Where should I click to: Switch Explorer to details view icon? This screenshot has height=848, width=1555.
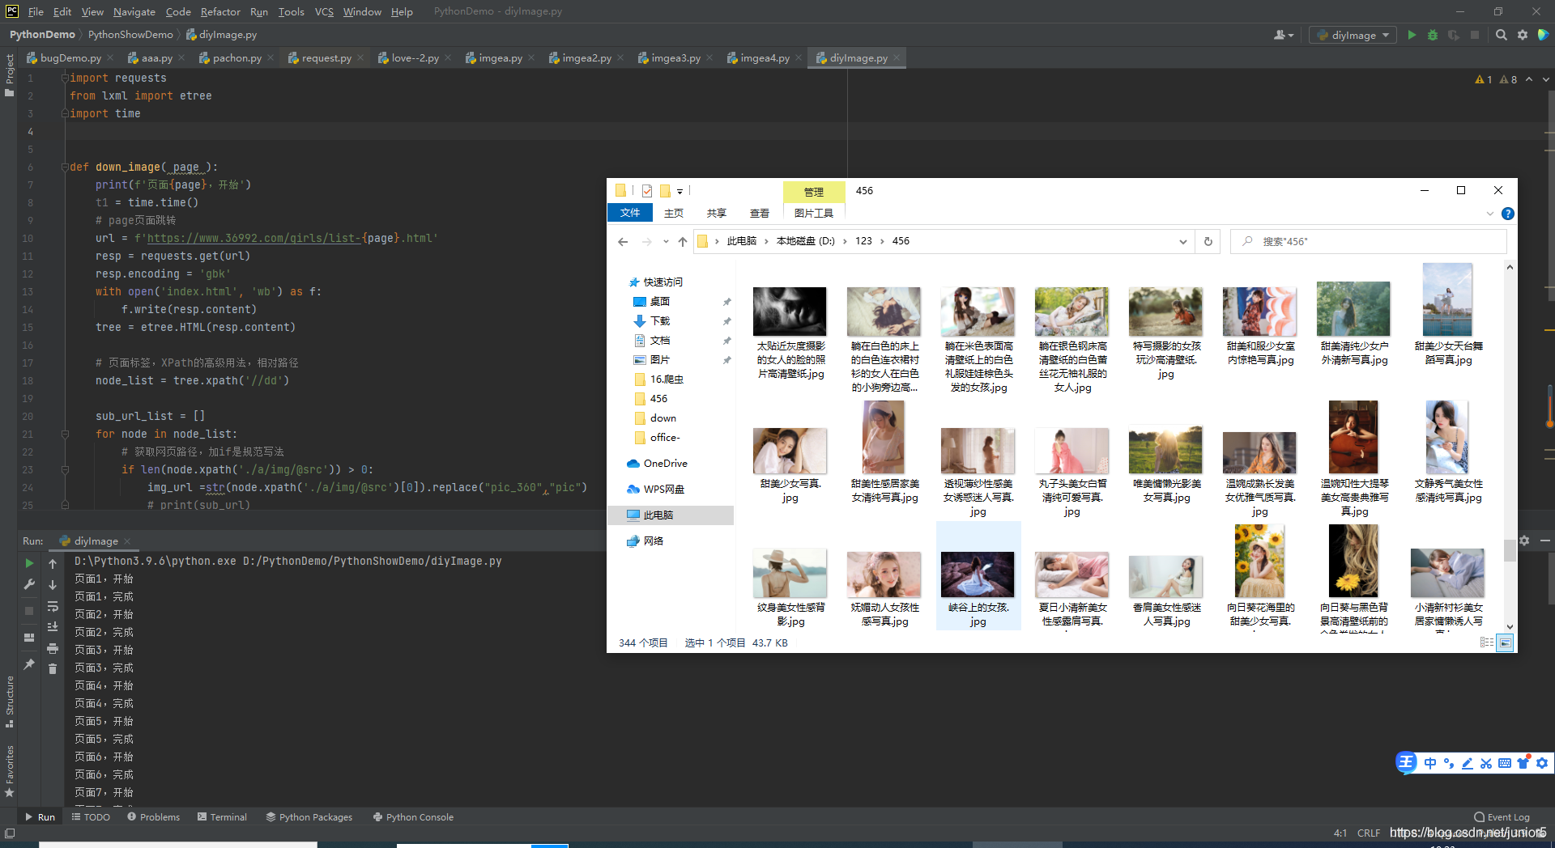(1487, 642)
